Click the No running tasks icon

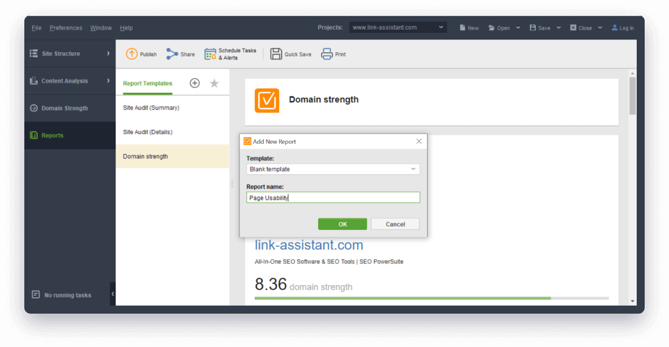tap(36, 295)
